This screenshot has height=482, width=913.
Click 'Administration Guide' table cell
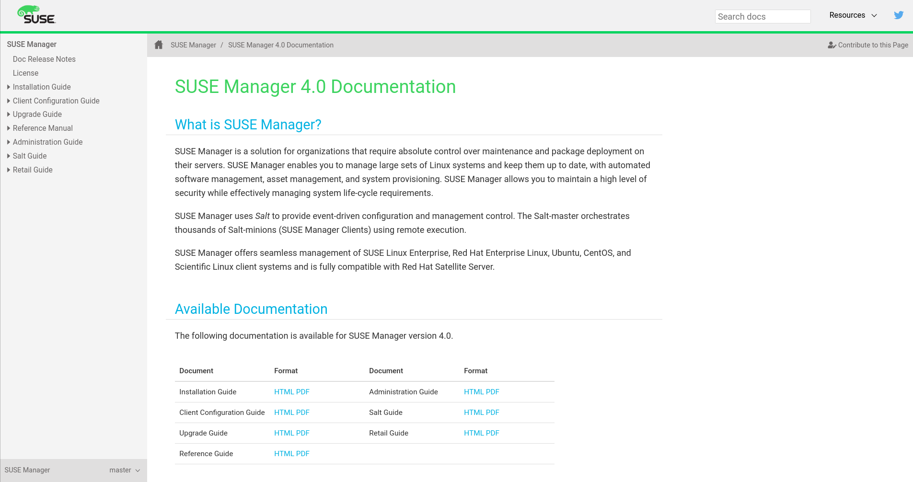tap(404, 392)
